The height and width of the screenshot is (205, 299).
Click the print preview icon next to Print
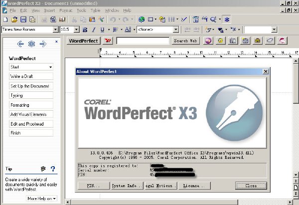coord(53,19)
